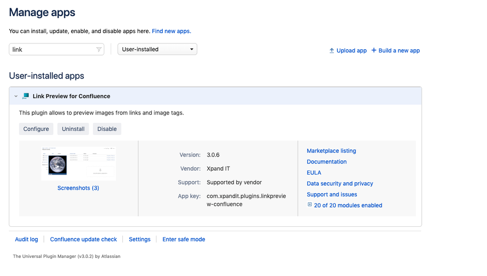Open the Marketplace listing link

[331, 151]
